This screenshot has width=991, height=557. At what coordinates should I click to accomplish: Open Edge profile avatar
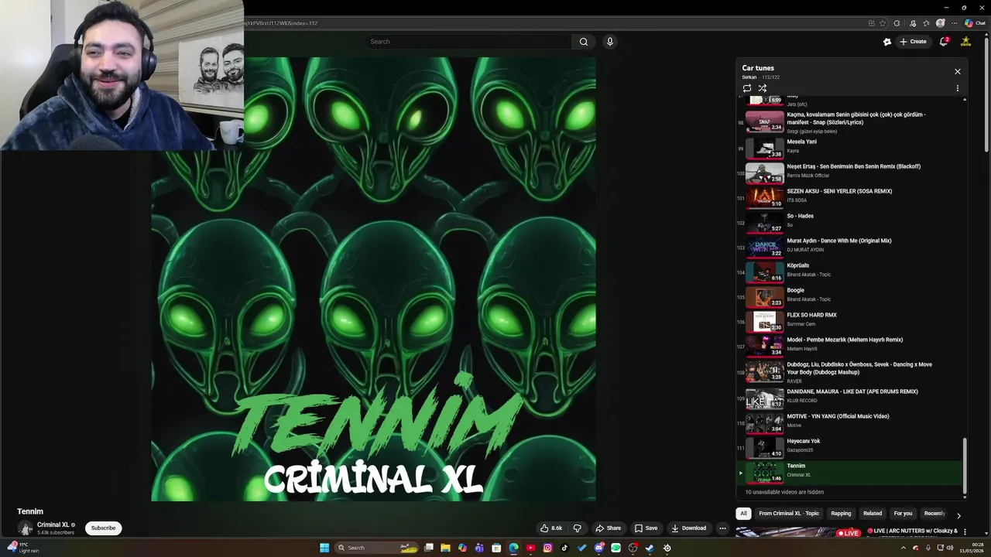pos(941,23)
